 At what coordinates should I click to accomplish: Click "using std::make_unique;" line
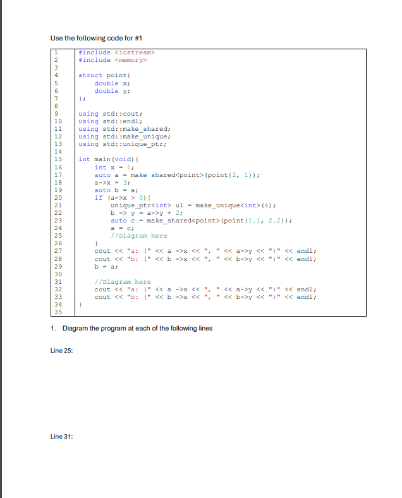coord(125,137)
